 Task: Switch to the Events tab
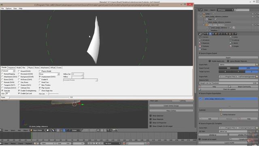[59, 68]
